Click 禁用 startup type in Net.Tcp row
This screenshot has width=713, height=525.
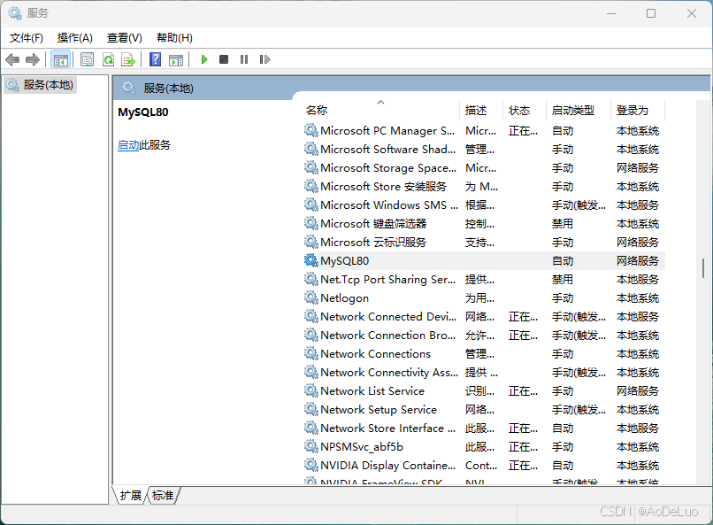[x=563, y=280]
